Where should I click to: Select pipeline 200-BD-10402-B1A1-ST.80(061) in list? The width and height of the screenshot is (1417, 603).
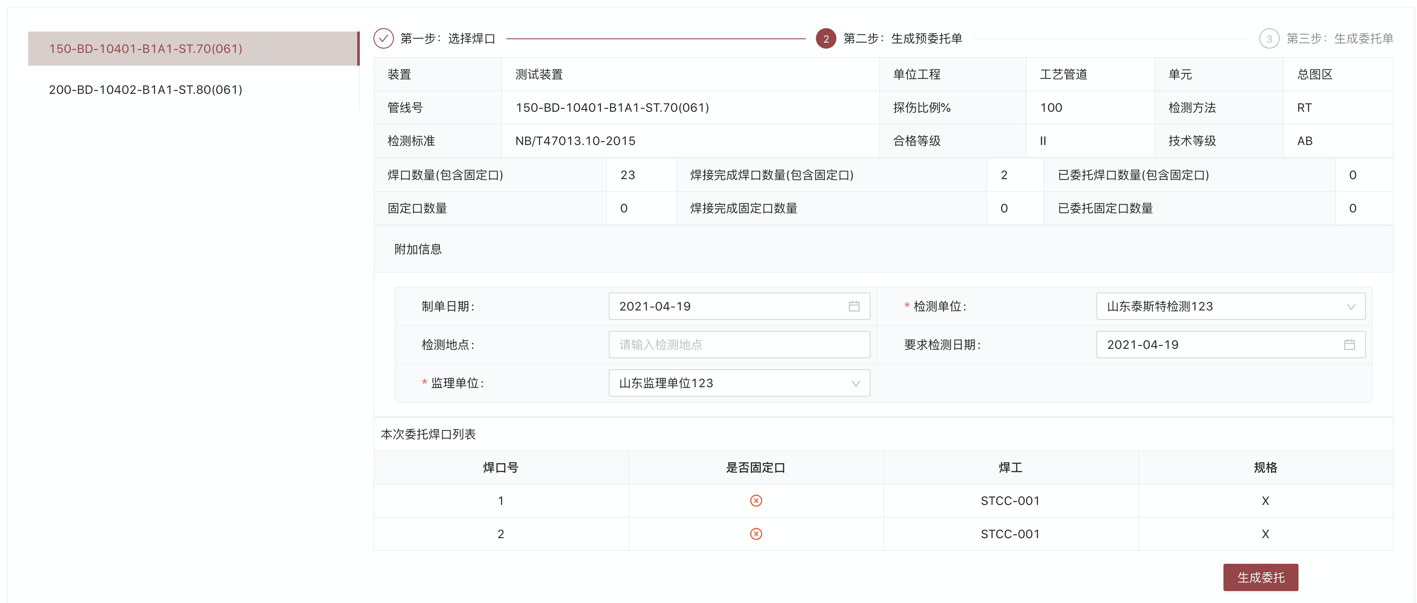[x=146, y=90]
